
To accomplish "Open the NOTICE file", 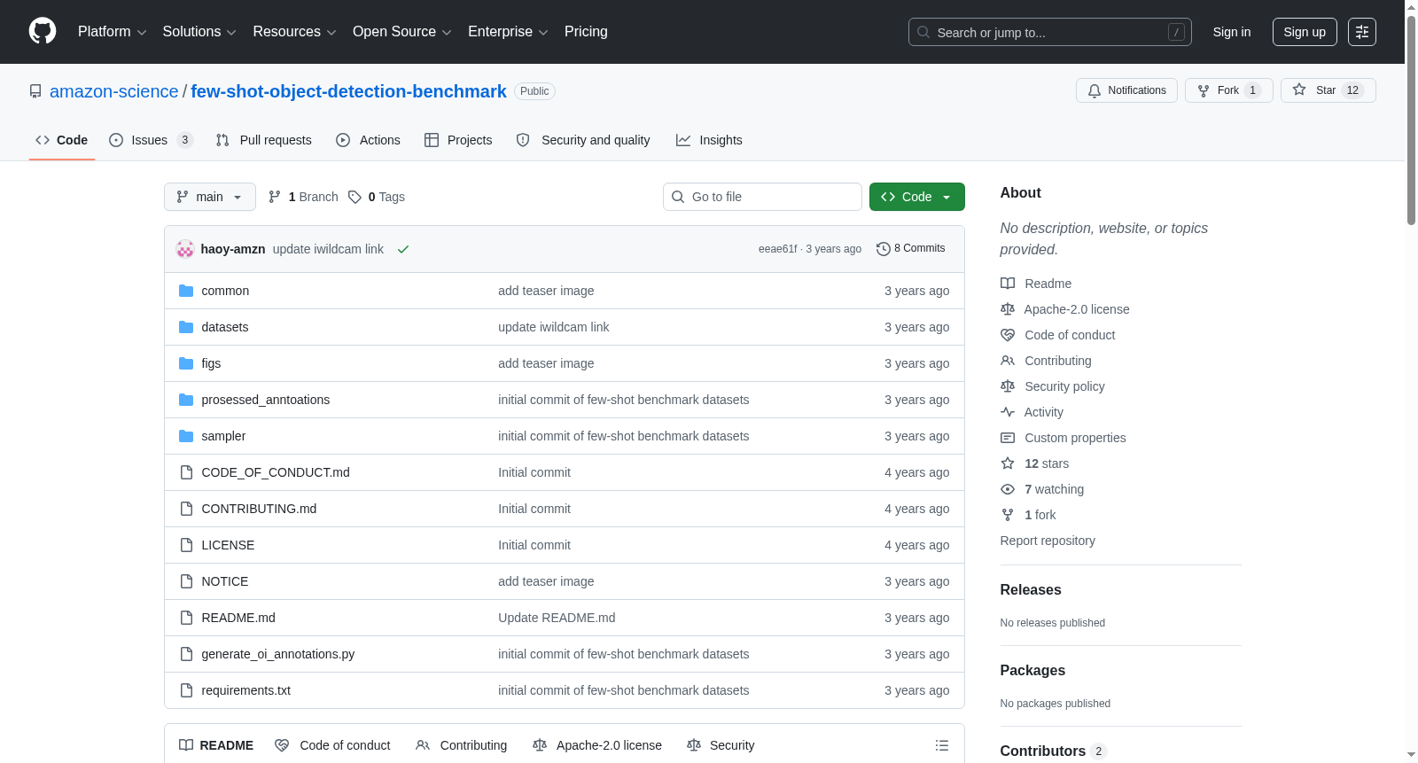I will pos(224,581).
